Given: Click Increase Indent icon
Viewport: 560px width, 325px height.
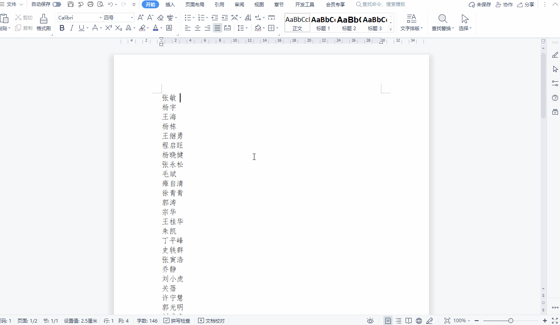Looking at the screenshot, I should point(225,17).
